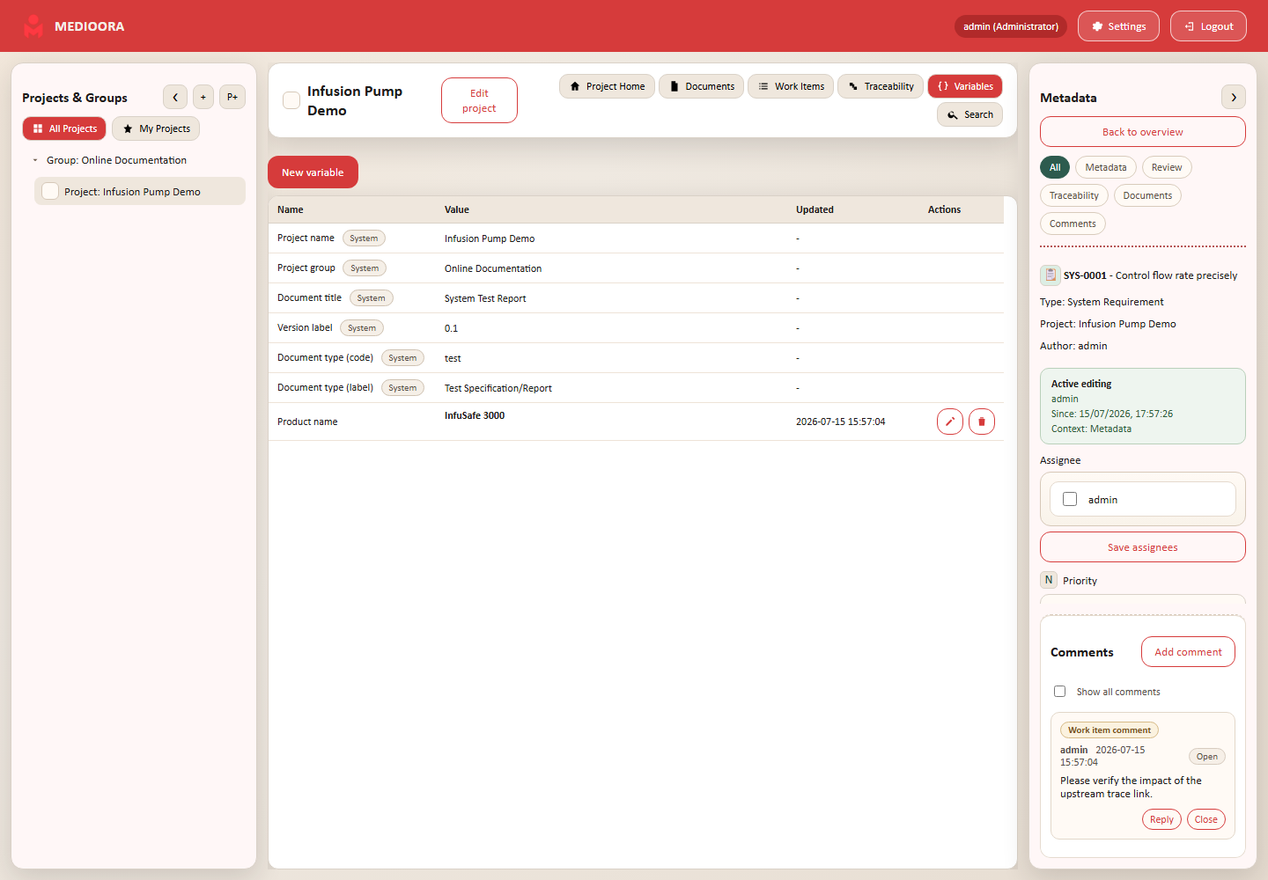
Task: Tick the Infusion Pump Demo project tree checkbox
Action: 50,191
